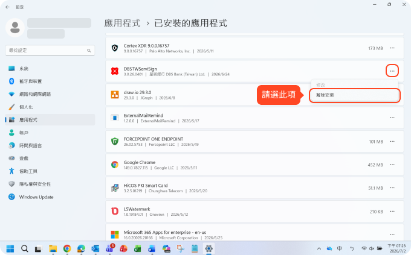This screenshot has height=255, width=411.
Task: Select 解除安裝 from the context menu
Action: click(354, 95)
